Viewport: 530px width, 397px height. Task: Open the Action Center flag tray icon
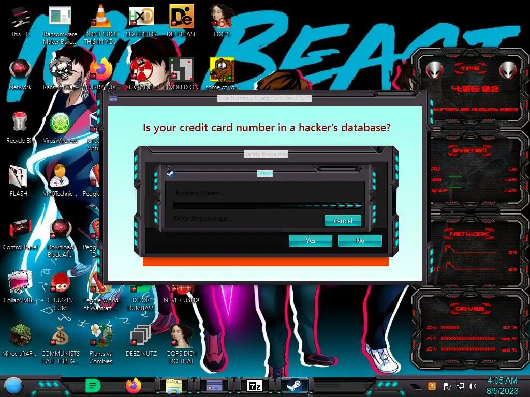[447, 386]
